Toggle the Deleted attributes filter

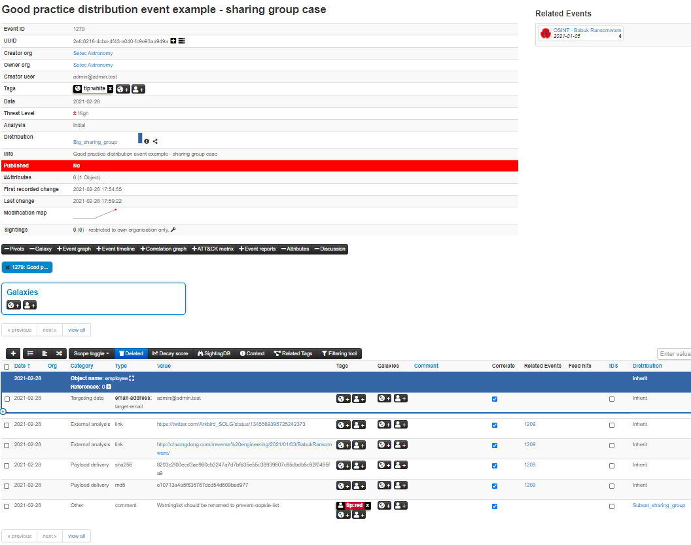tap(131, 353)
